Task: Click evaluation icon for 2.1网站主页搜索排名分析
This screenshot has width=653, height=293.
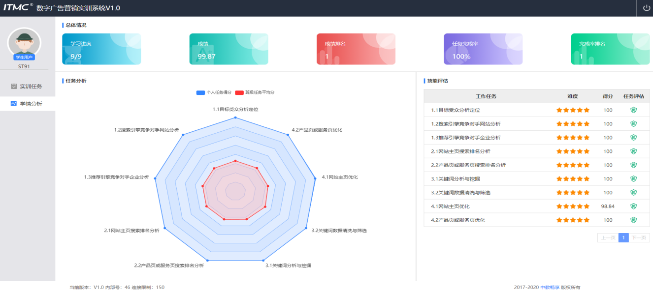Action: 633,151
